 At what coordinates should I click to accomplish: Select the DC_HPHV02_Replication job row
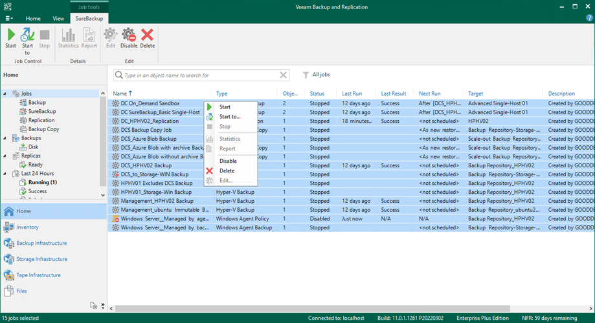352,121
